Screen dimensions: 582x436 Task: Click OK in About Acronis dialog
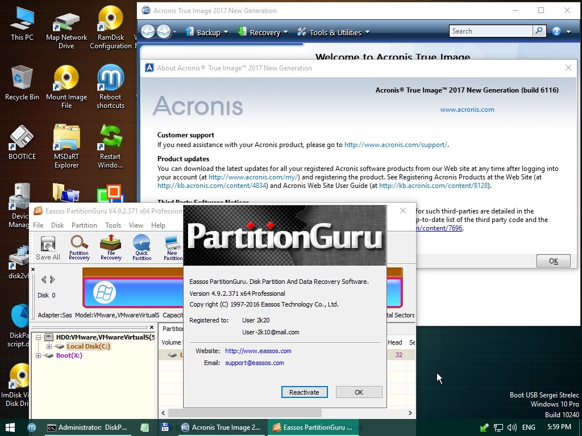pyautogui.click(x=554, y=261)
